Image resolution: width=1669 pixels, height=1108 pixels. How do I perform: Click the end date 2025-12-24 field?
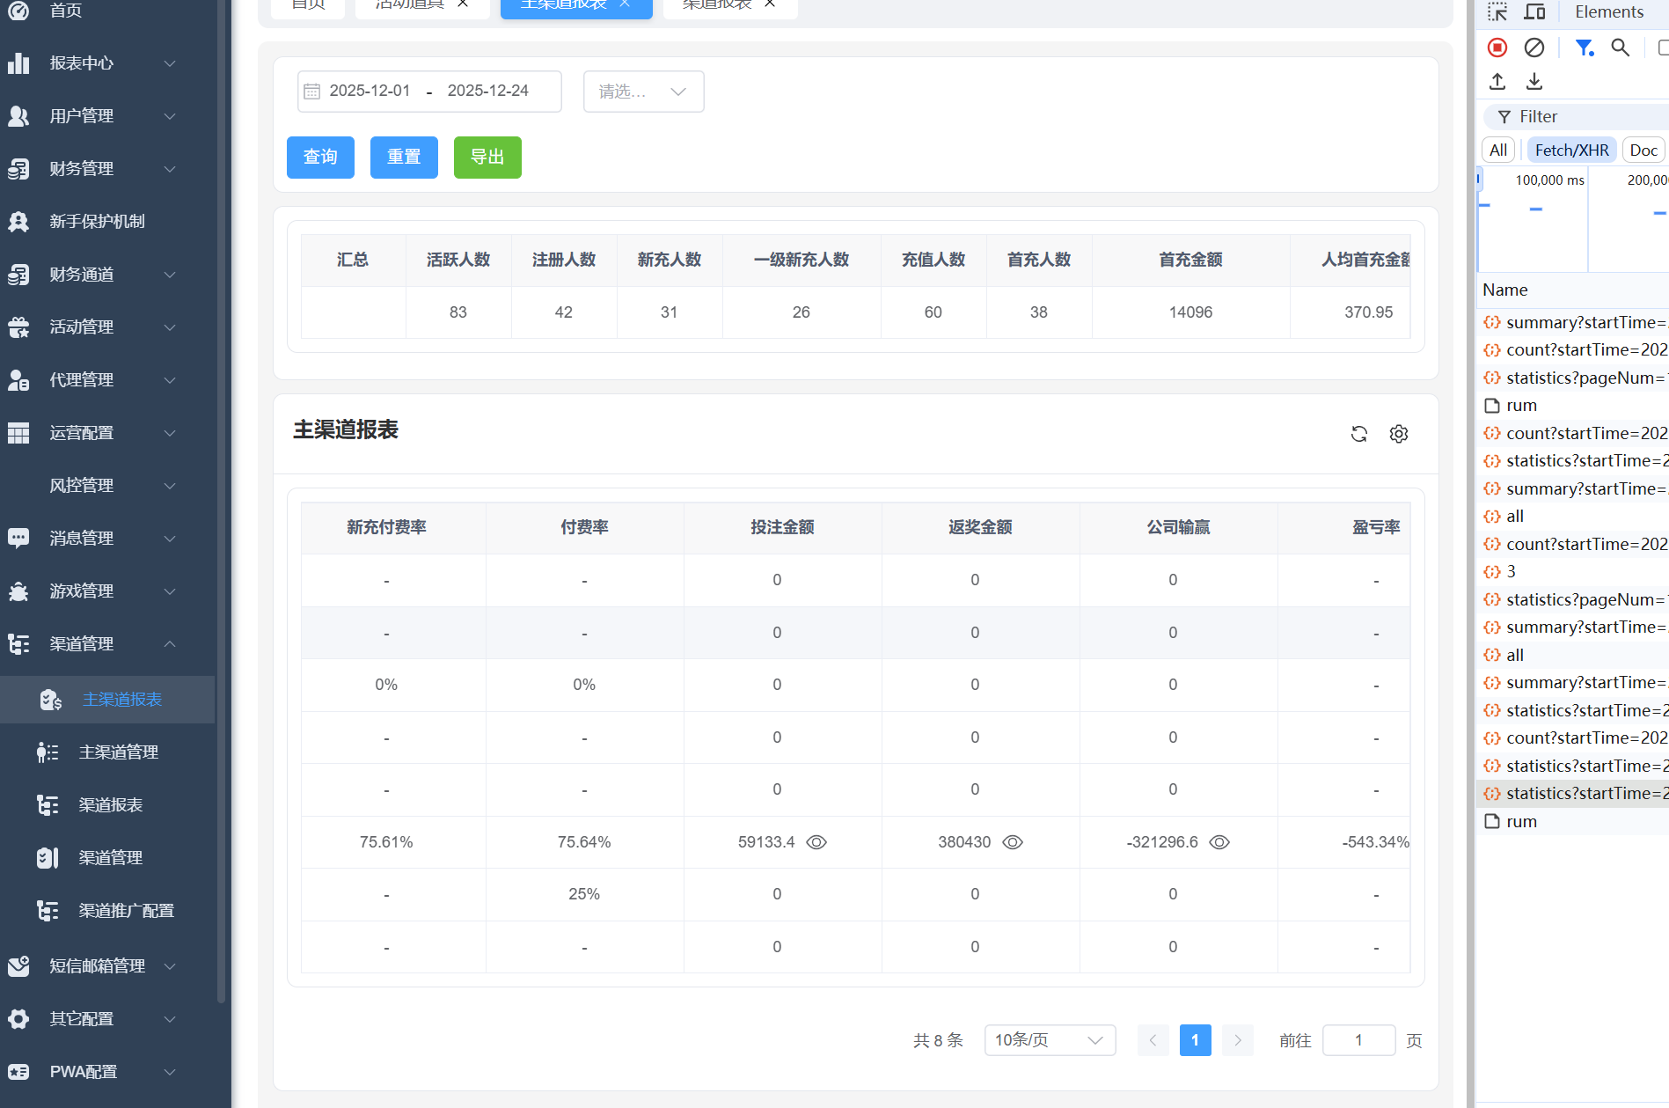[x=487, y=91]
